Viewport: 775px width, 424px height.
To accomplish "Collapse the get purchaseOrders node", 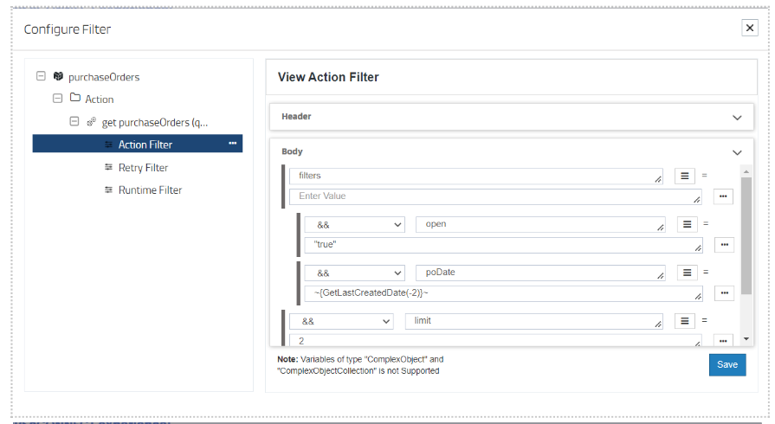I will click(x=74, y=120).
